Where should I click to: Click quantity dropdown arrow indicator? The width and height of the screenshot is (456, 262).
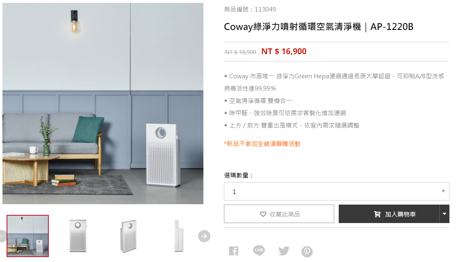tap(443, 191)
